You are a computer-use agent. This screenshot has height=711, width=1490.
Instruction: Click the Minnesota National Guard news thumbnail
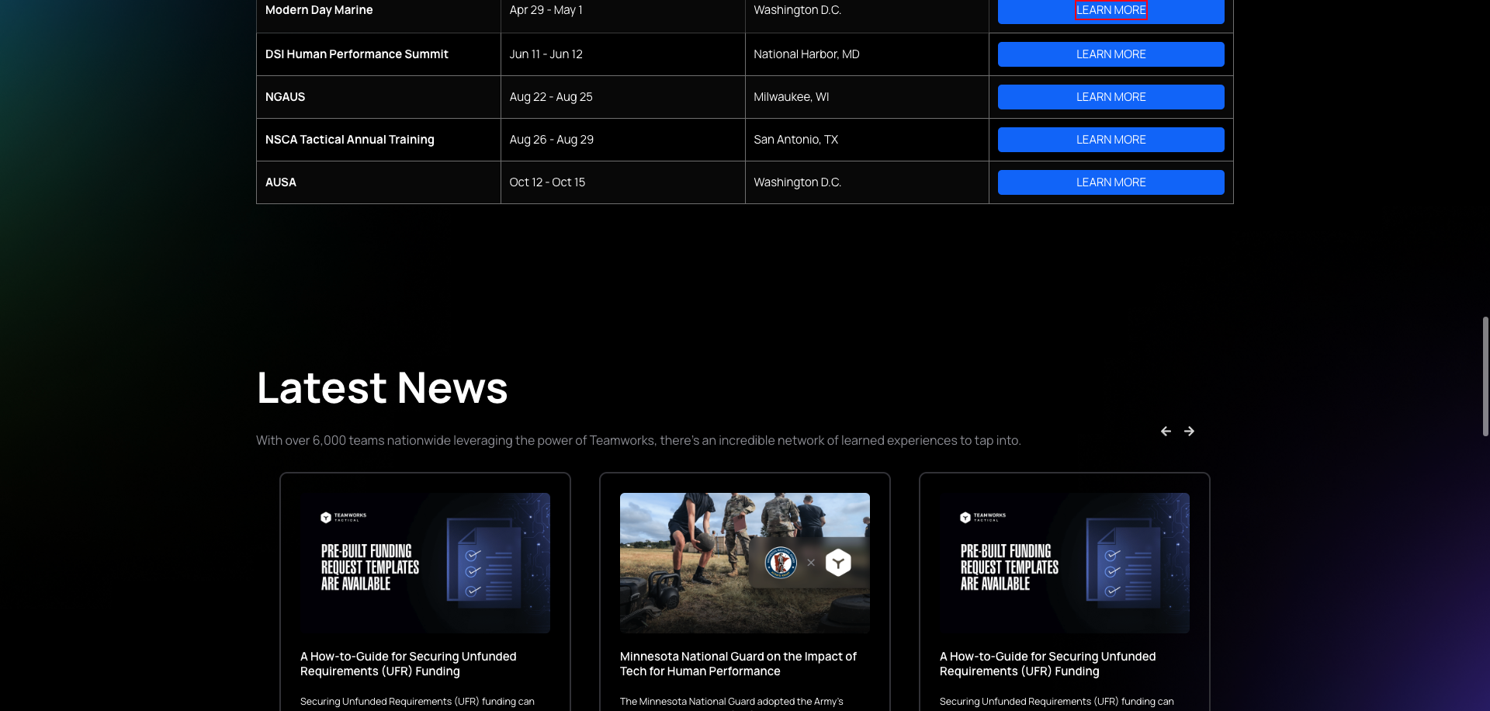pyautogui.click(x=744, y=563)
